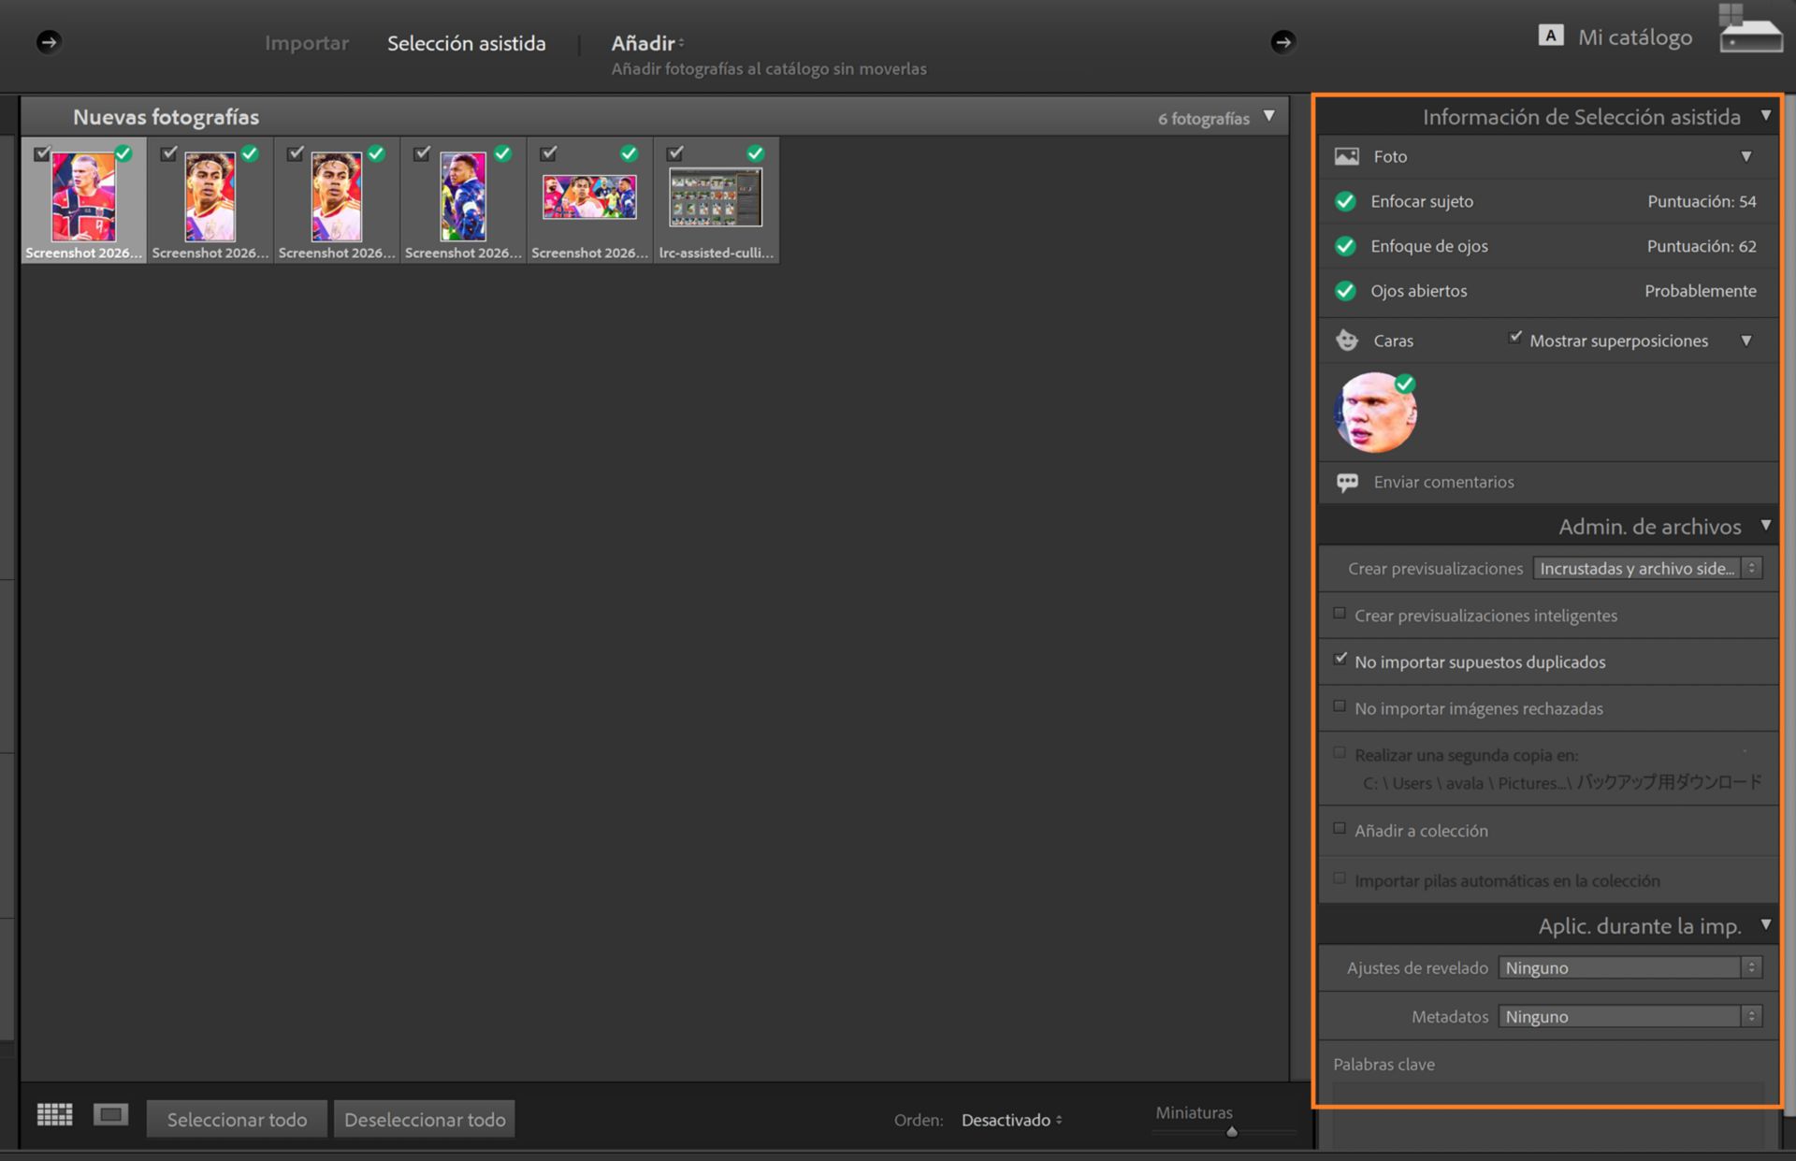Switch to the Importar tab
1796x1161 pixels.
coord(306,43)
